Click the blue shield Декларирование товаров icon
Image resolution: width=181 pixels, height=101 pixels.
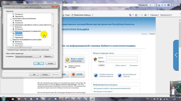coord(120,75)
